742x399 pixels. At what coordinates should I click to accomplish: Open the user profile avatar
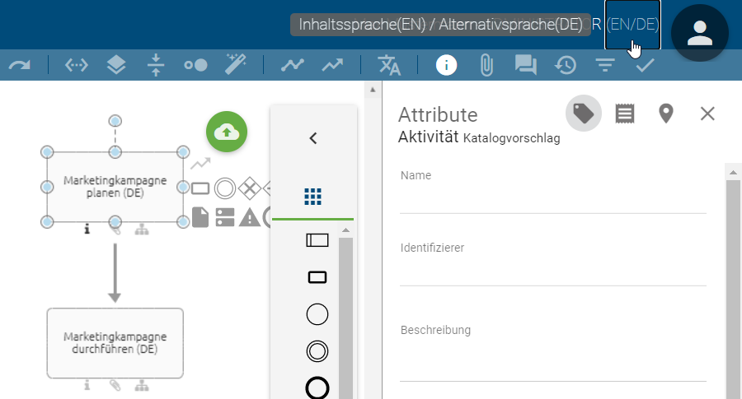pyautogui.click(x=700, y=33)
